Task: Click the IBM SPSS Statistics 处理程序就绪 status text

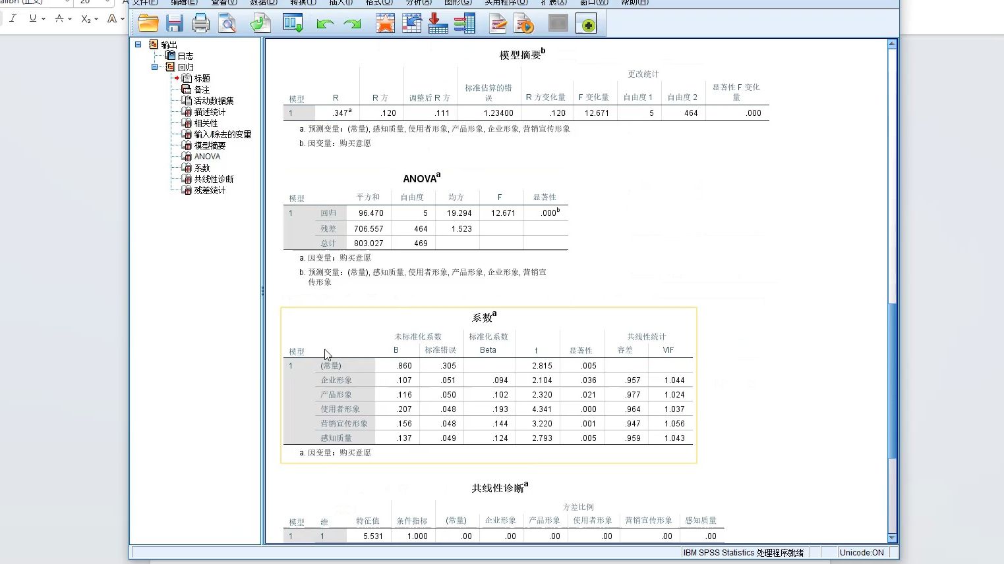Action: tap(744, 553)
